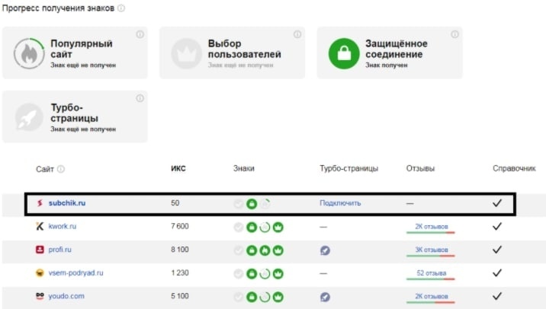The width and height of the screenshot is (546, 309).
Task: Sort by ИКС column header
Action: coord(178,168)
